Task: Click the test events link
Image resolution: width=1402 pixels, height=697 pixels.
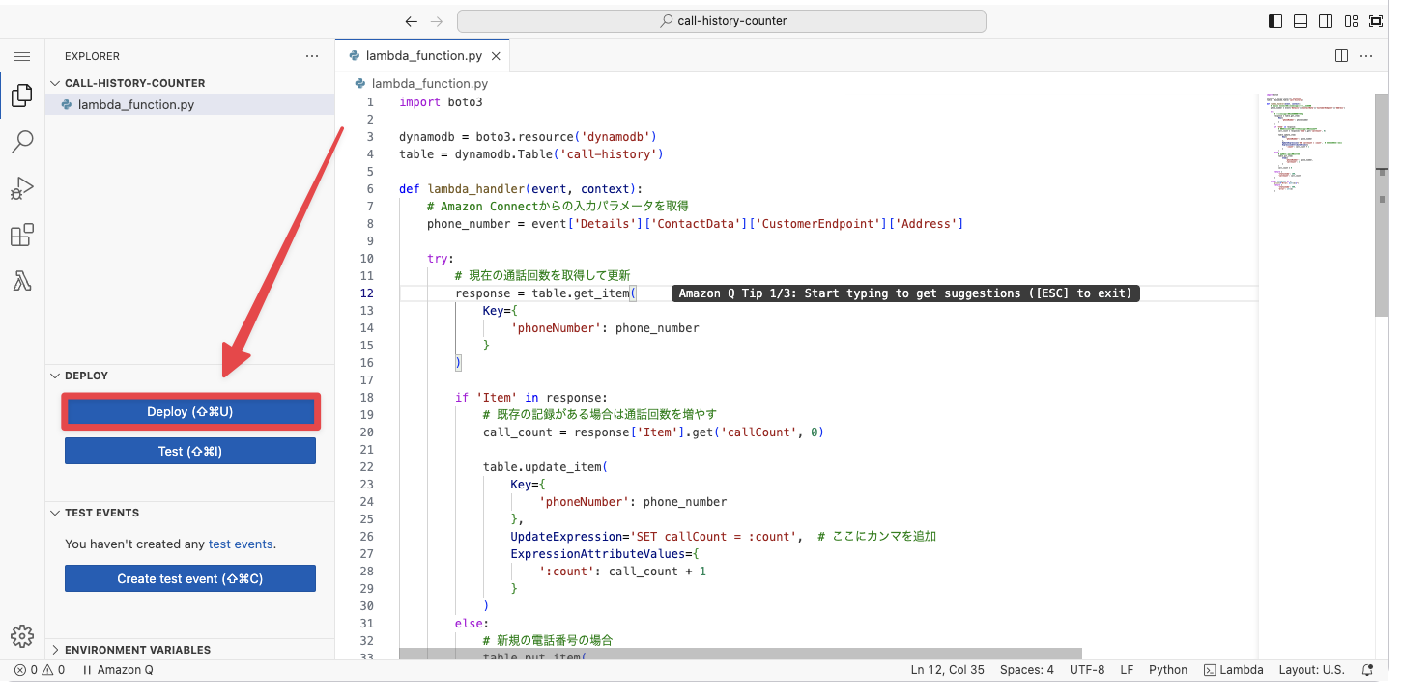Action: (241, 544)
